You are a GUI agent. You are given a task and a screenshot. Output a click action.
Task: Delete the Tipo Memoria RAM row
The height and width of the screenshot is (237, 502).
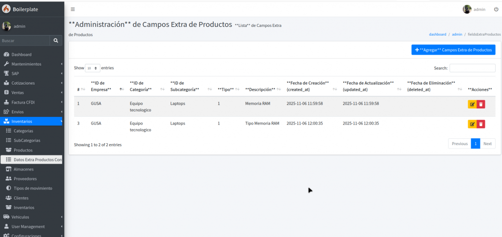(481, 124)
